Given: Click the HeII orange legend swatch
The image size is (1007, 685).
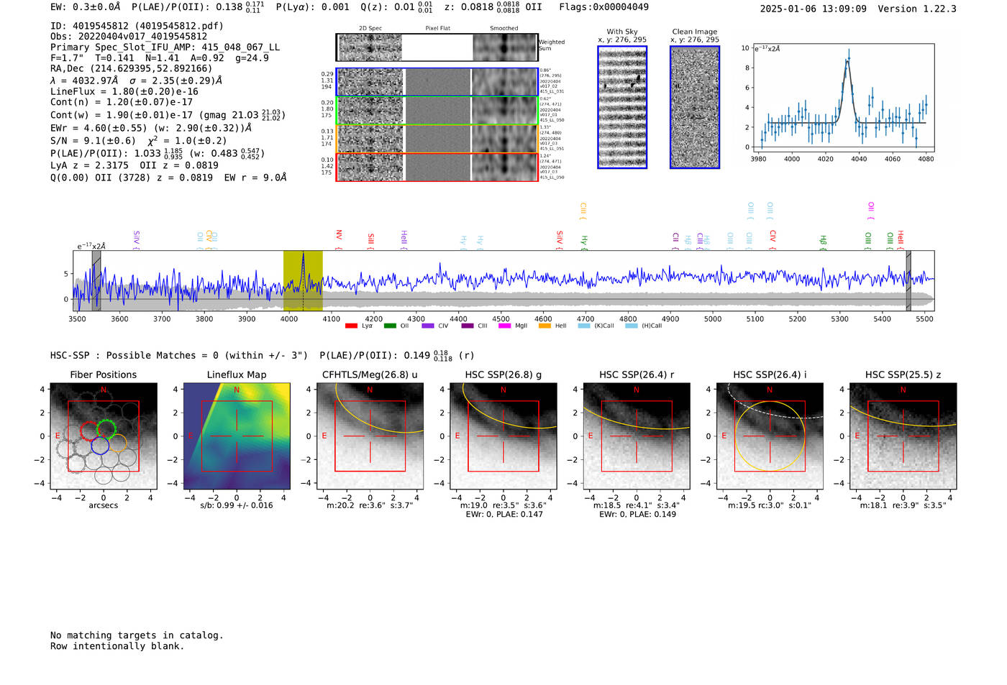Looking at the screenshot, I should pos(544,326).
